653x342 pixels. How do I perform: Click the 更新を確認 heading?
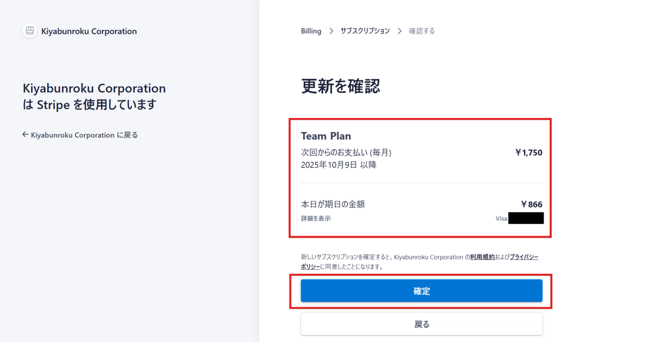[341, 86]
